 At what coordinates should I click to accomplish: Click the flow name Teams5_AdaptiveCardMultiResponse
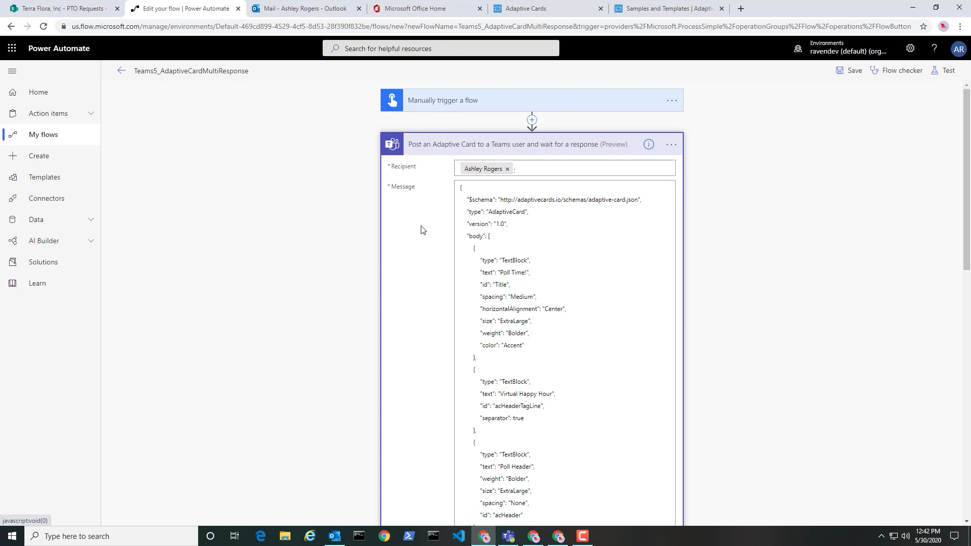191,71
